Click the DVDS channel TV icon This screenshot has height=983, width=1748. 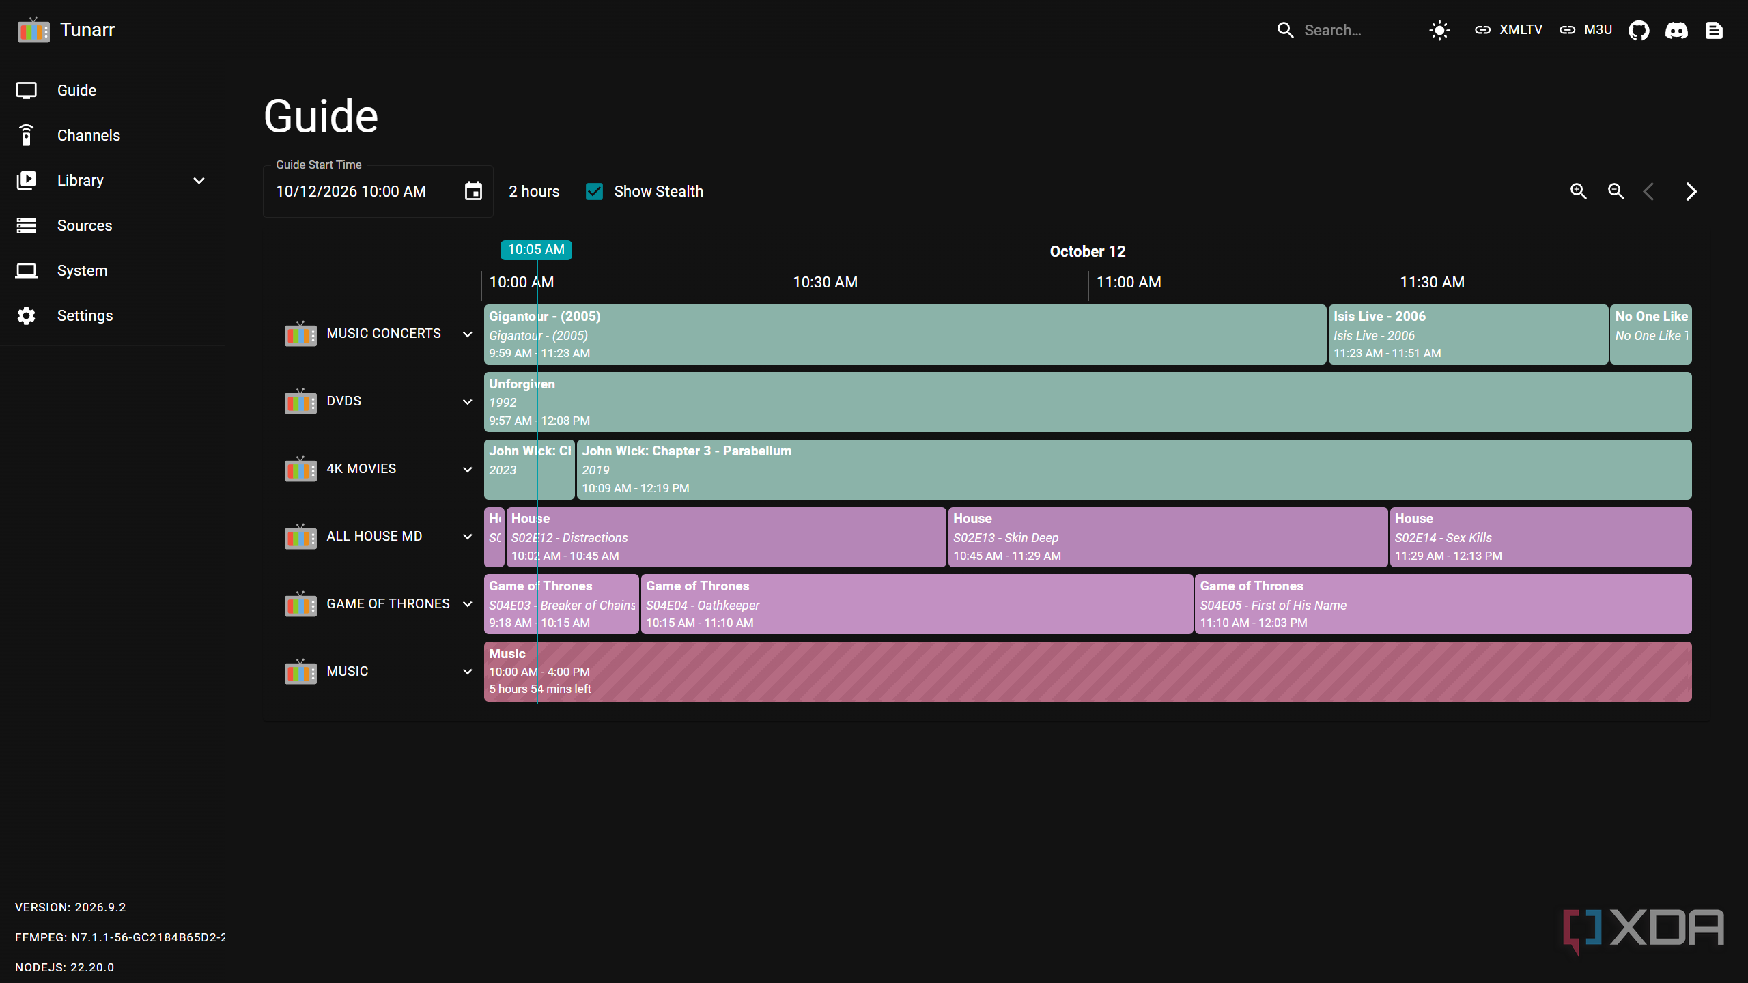click(x=300, y=401)
